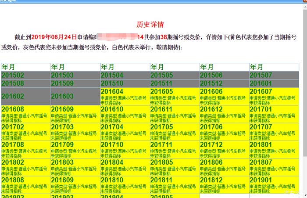Choose the 201612 lottery cell
The height and width of the screenshot is (198, 307).
[x=225, y=114]
